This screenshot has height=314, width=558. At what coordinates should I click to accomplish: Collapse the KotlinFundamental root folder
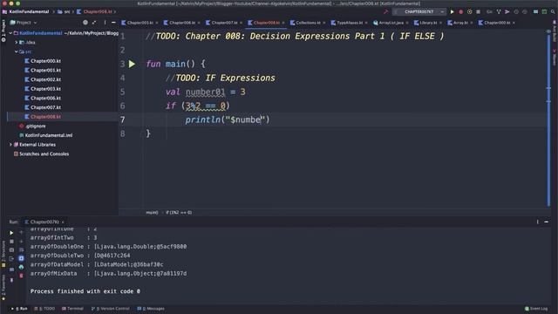(10, 33)
